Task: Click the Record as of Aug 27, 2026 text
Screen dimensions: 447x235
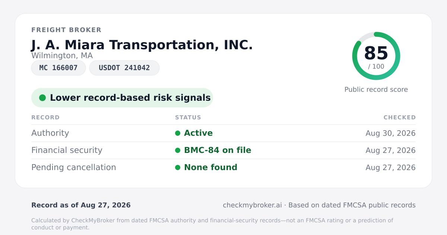Action: pos(81,205)
